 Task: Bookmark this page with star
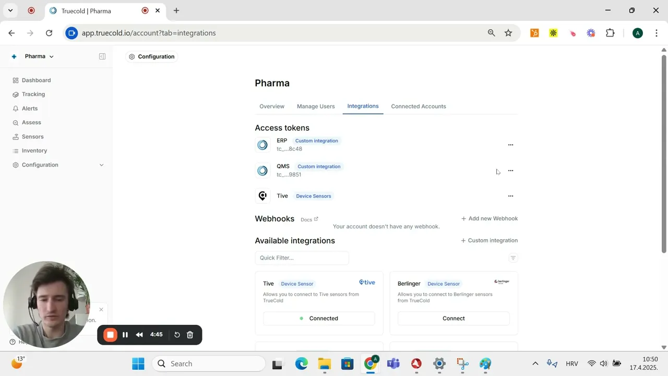(508, 33)
